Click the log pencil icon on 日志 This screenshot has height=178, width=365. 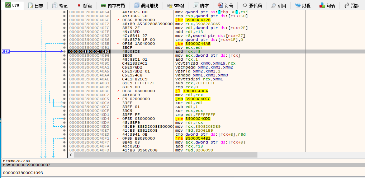coord(31,6)
